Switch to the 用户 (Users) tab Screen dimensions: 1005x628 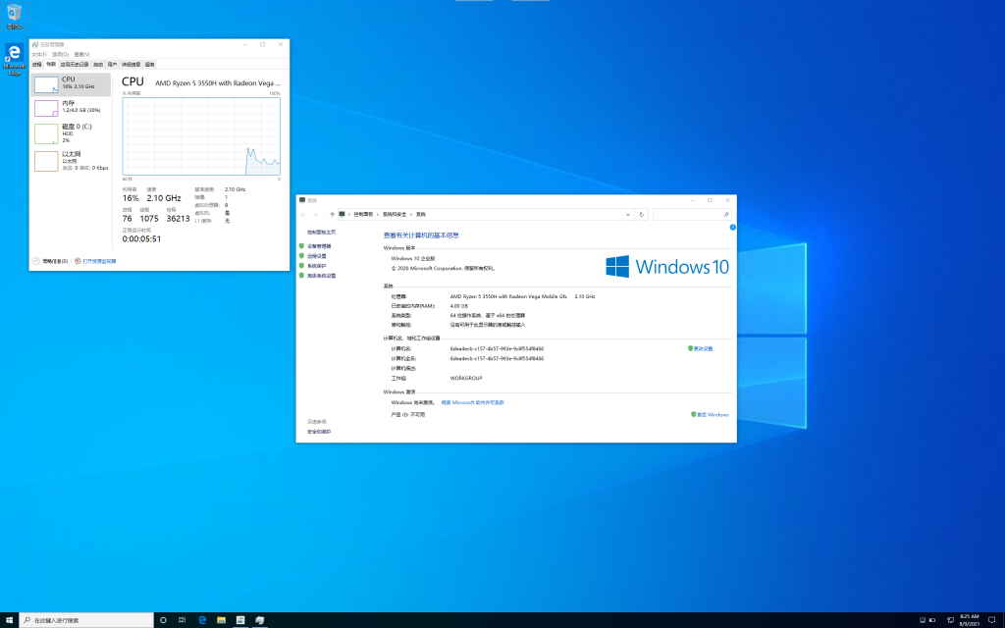(x=112, y=64)
